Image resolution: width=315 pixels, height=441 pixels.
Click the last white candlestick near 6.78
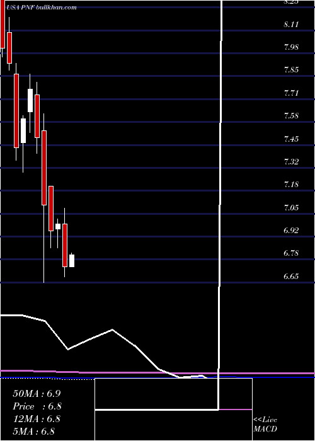coord(72,260)
